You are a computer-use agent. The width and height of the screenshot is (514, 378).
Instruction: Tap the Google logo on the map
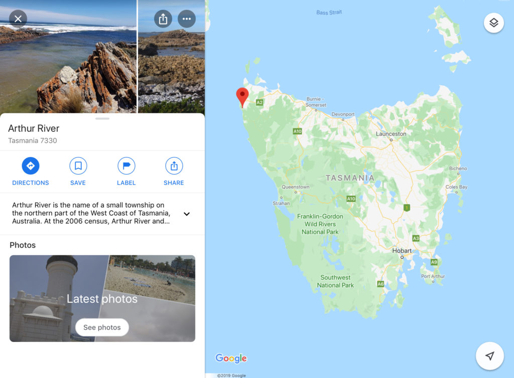coord(231,358)
